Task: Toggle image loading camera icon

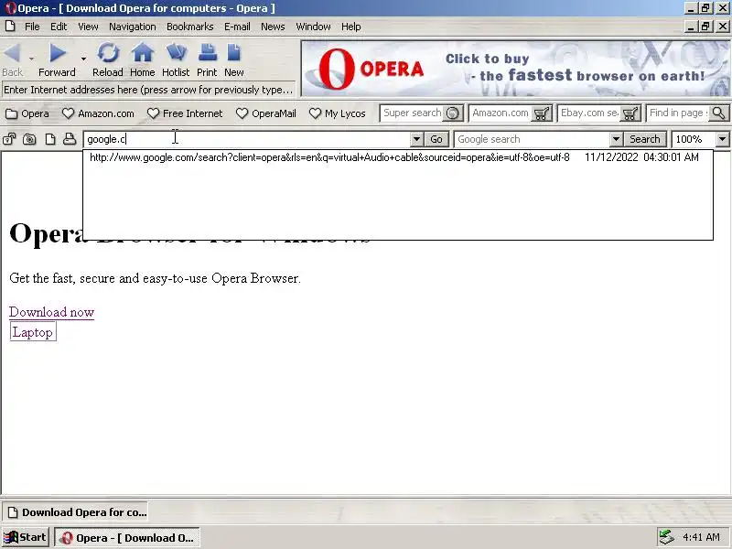Action: 29,139
